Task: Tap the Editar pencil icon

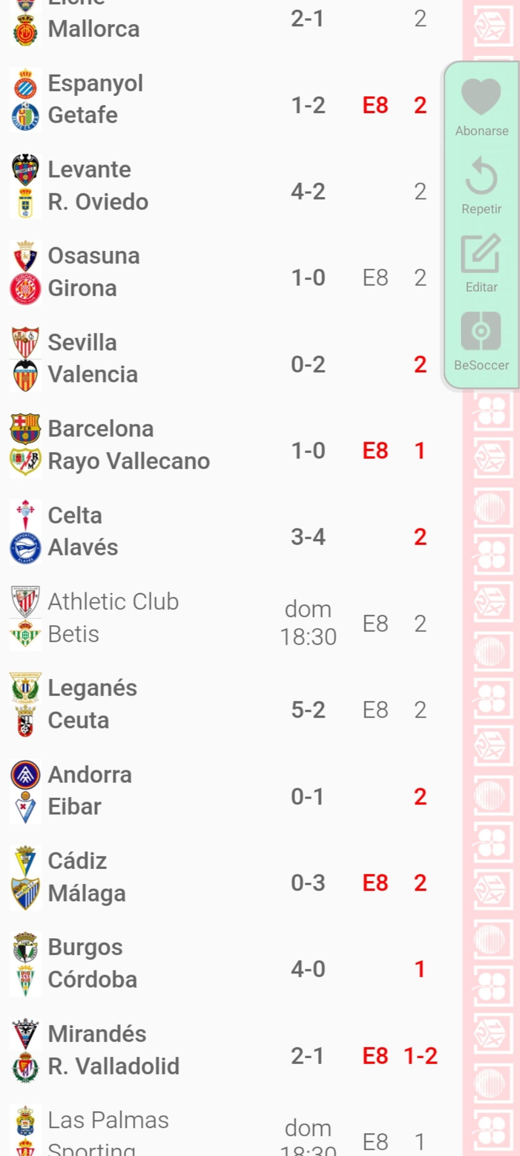Action: click(481, 253)
